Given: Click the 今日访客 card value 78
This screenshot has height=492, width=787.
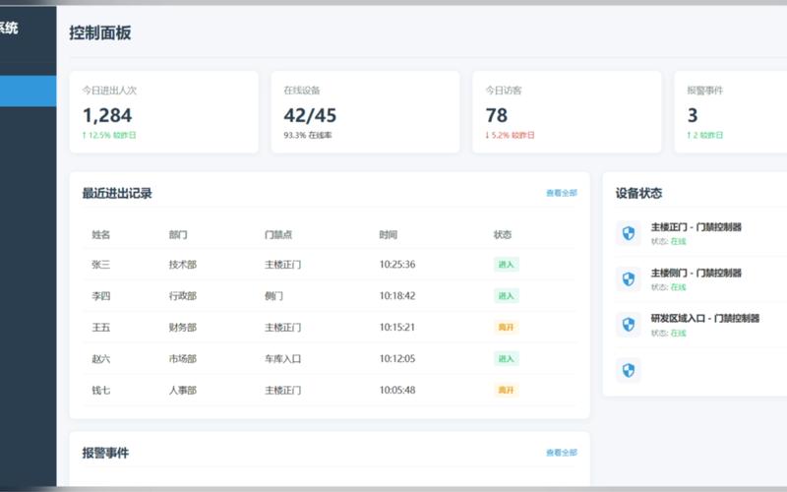Looking at the screenshot, I should pyautogui.click(x=497, y=115).
